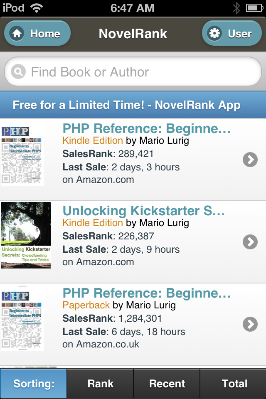Open Unlocking Kickstarter details via arrow
The image size is (266, 399).
(250, 242)
